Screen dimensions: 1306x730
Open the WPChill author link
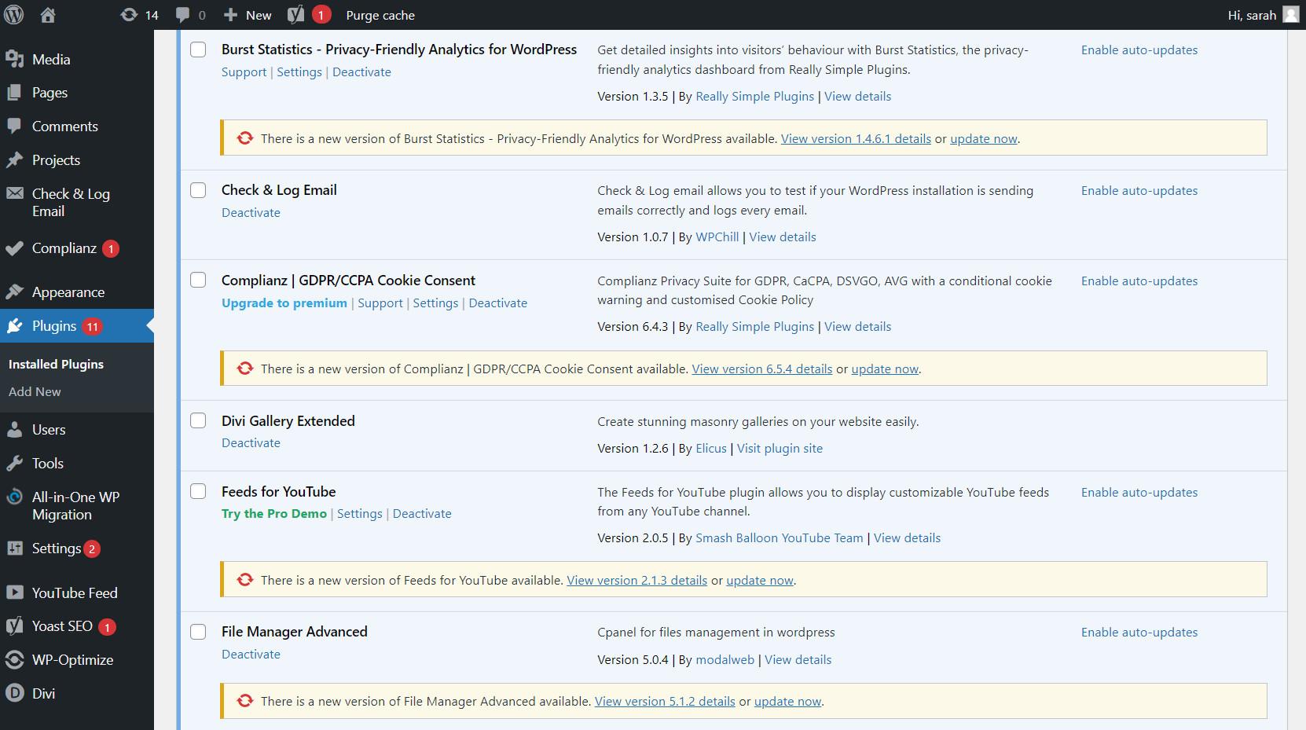tap(717, 237)
